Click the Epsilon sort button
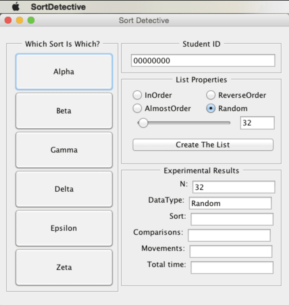 (64, 228)
